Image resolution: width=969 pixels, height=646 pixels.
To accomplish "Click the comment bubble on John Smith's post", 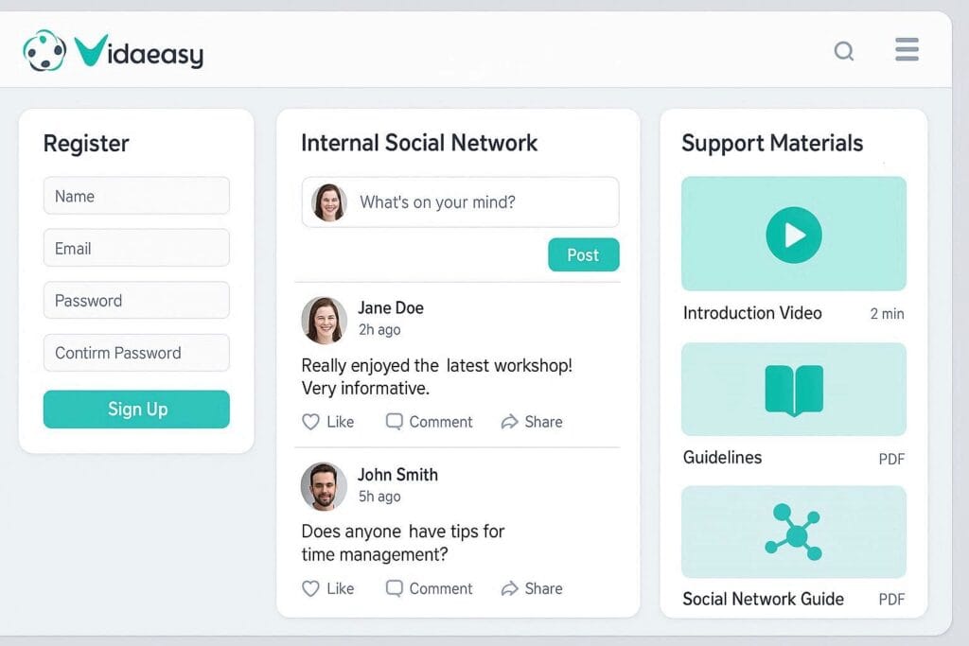I will (x=394, y=588).
